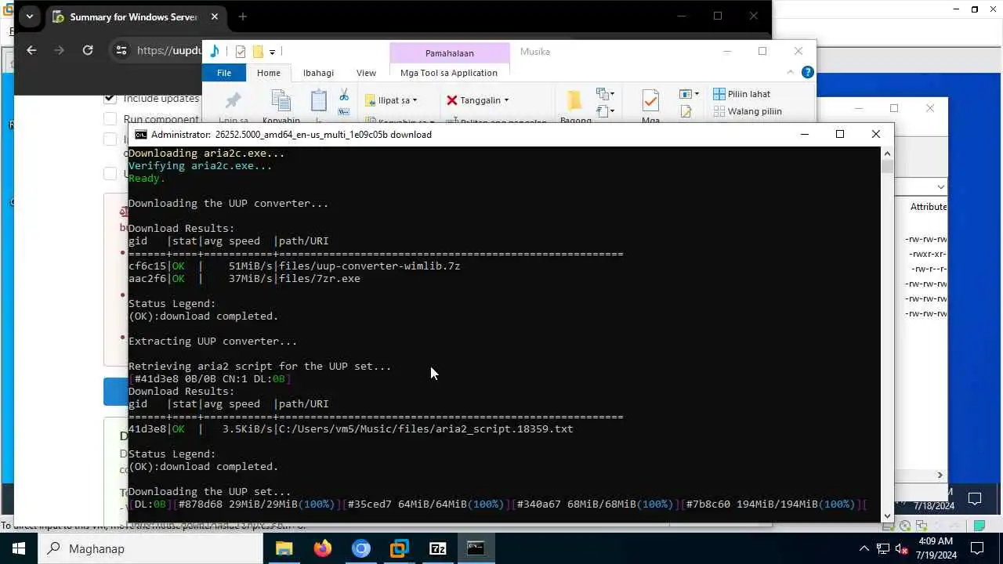The width and height of the screenshot is (1003, 564).
Task: Click the Tanggalin delete icon in Explorer ribbon
Action: click(452, 100)
